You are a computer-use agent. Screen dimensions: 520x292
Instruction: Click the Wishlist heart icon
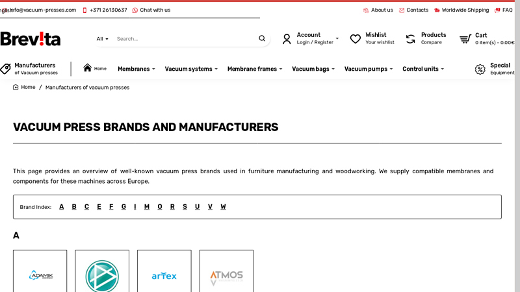(x=355, y=39)
